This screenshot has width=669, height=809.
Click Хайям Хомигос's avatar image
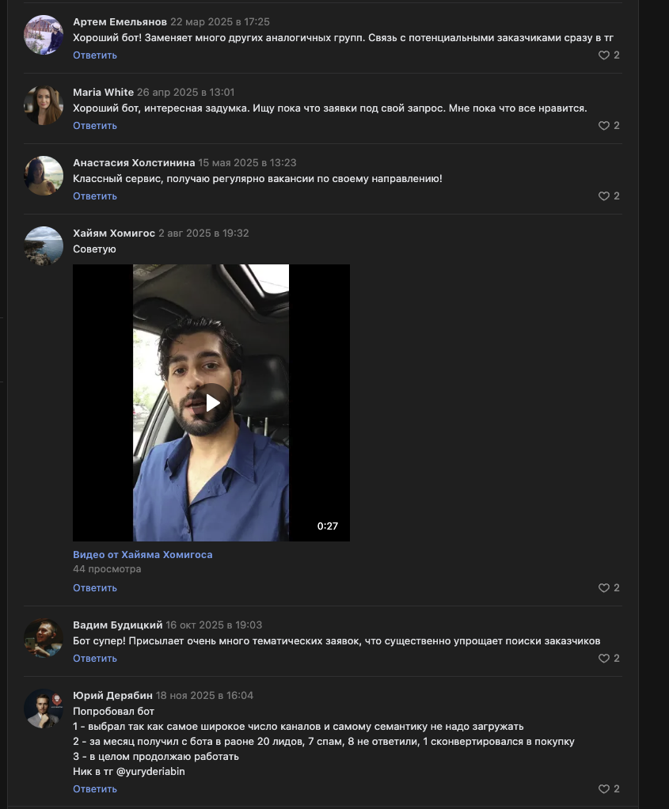pos(44,246)
